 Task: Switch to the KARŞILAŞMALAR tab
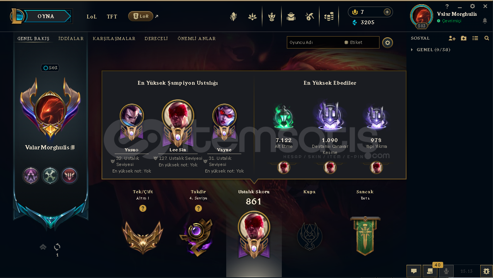[114, 39]
